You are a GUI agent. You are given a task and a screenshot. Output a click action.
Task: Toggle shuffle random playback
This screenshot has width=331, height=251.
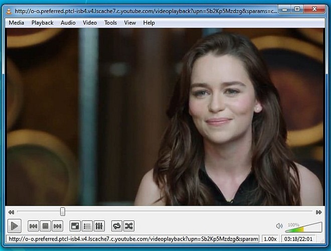tap(128, 226)
